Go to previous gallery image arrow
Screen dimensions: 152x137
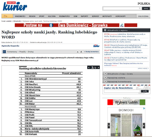tap(89, 68)
